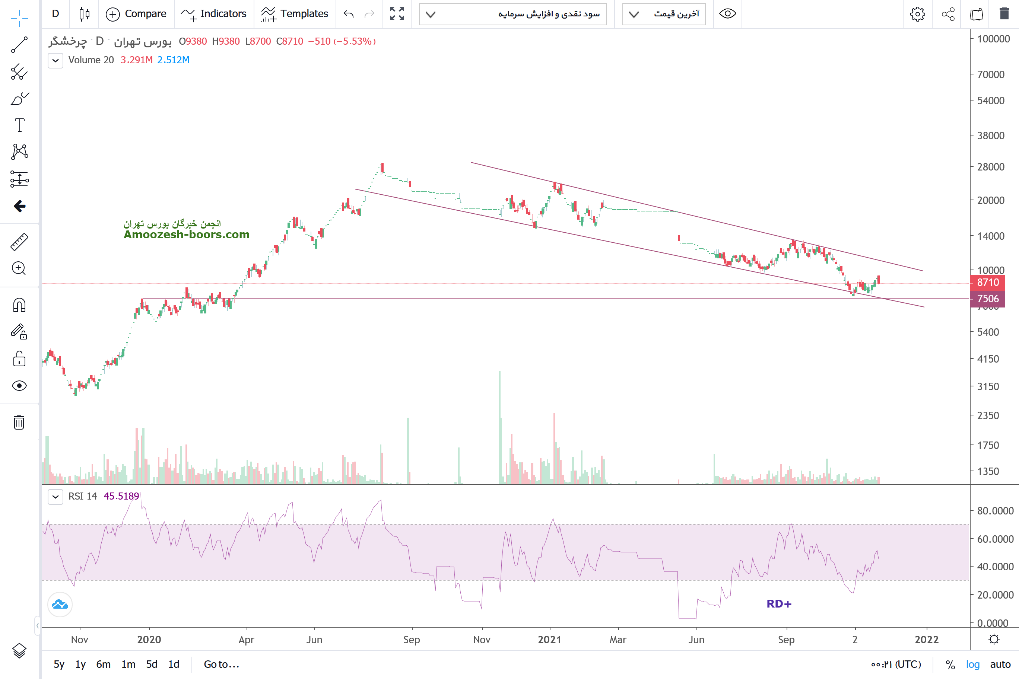Collapse the RSI 14 indicator legend

coord(55,496)
